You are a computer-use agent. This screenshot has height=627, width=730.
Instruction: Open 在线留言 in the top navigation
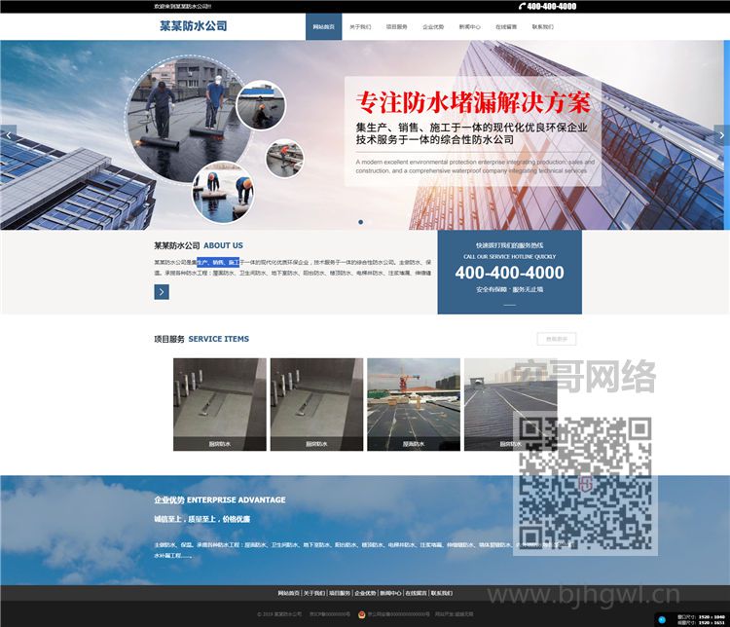coord(506,26)
